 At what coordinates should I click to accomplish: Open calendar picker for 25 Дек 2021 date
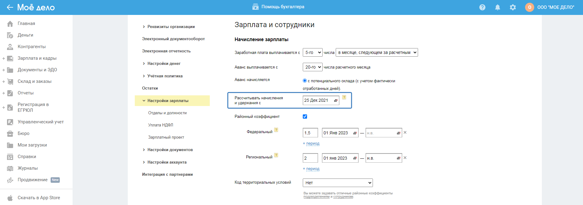coord(336,101)
